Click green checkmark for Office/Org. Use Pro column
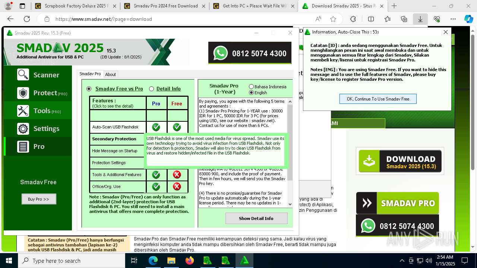 156,186
